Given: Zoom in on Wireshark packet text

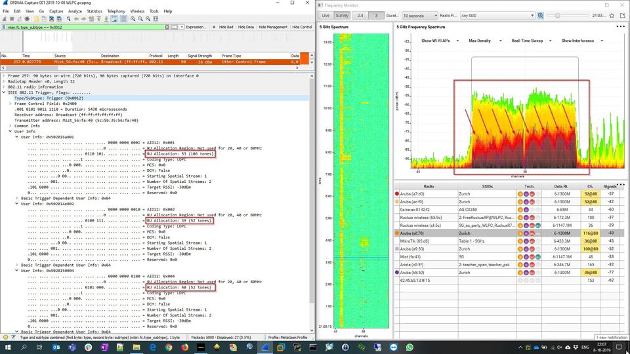Looking at the screenshot, I should 133,19.
